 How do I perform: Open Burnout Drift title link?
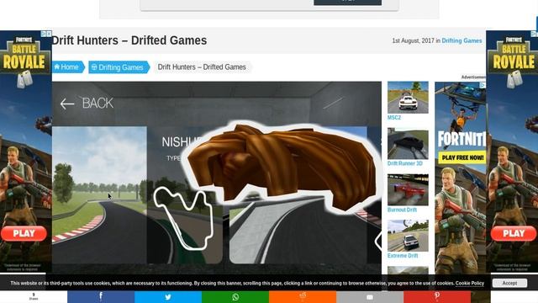click(x=402, y=210)
